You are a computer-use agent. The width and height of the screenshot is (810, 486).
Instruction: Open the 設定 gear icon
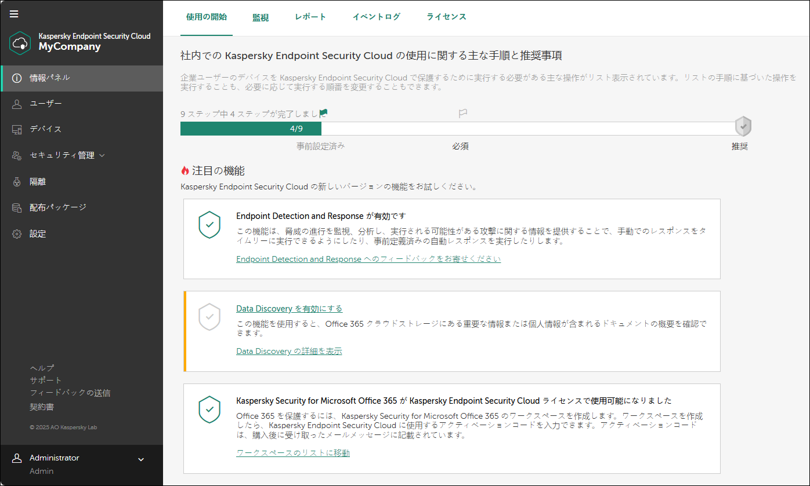point(16,233)
